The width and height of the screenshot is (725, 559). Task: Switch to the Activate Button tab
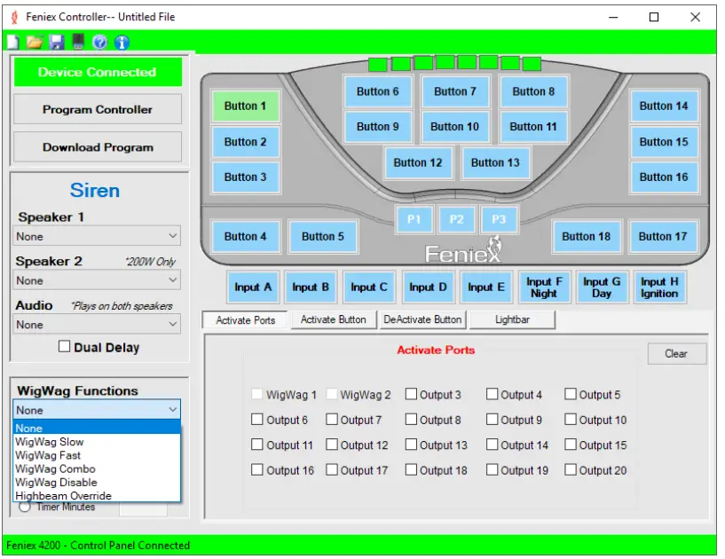pos(334,320)
